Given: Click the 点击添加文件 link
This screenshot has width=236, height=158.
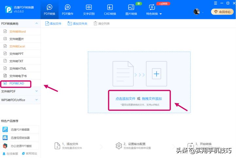Looking at the screenshot, I should coord(125,98).
